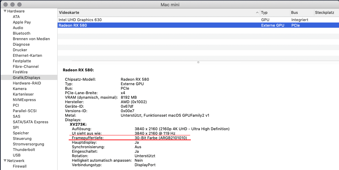Select Brennen von Medien
The image size is (339, 170).
point(31,39)
